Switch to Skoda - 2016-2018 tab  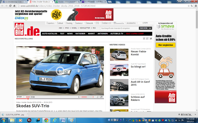tap(67, 2)
